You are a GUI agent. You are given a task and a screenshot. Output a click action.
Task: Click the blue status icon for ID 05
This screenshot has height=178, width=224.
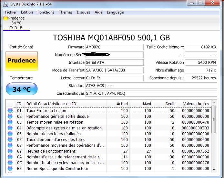pos(10,134)
